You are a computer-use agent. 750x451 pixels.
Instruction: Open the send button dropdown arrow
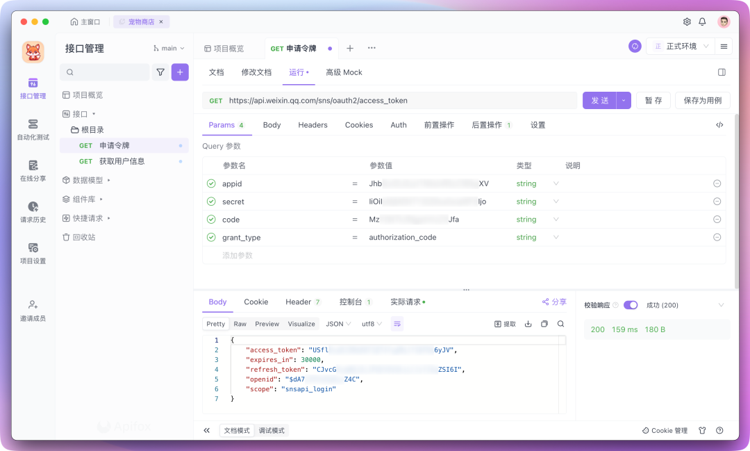(x=624, y=101)
